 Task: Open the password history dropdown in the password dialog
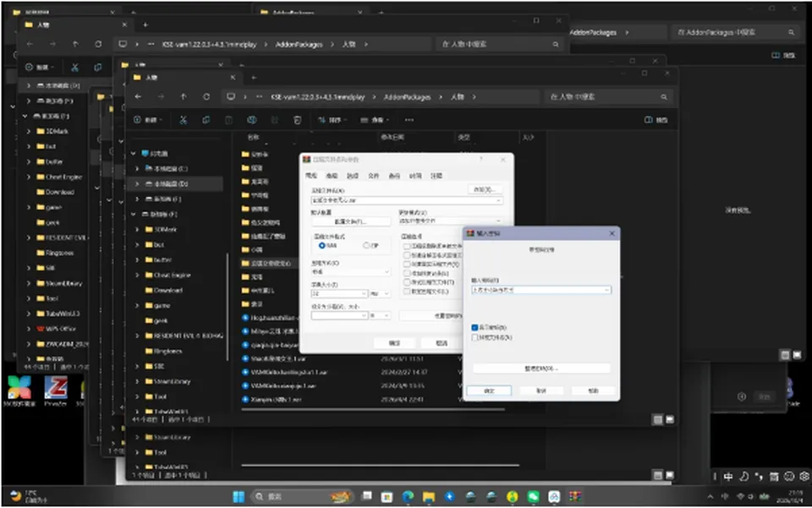point(606,290)
